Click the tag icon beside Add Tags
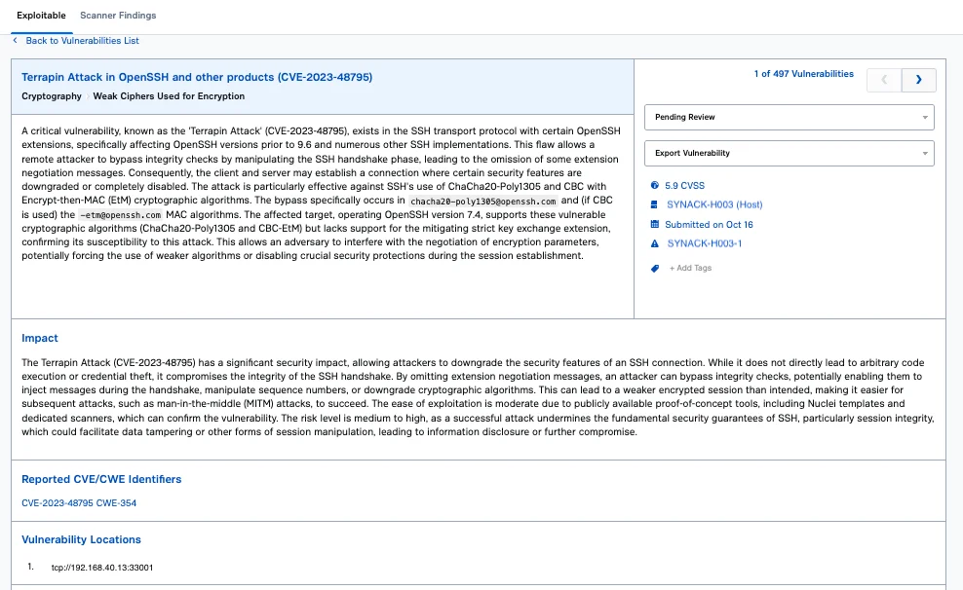 point(654,268)
